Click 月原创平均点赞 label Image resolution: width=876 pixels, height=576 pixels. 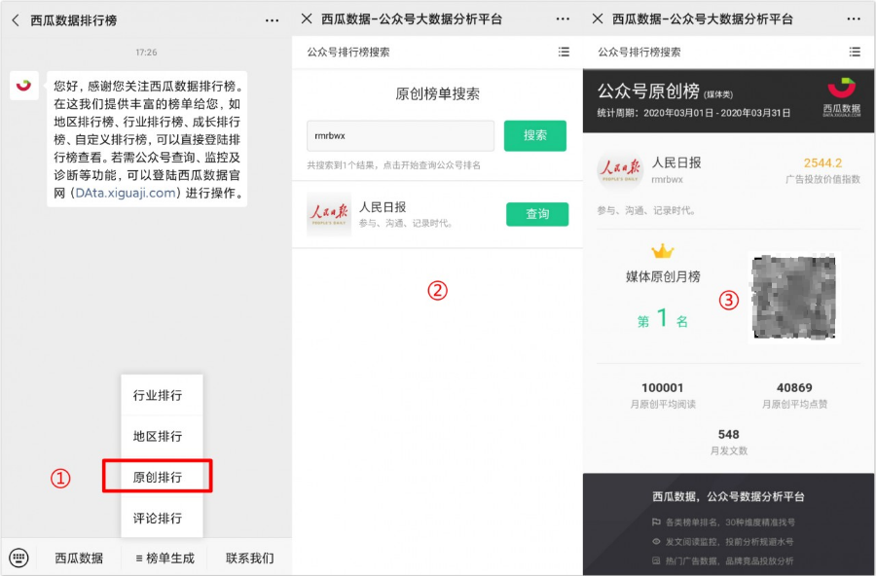(x=794, y=404)
